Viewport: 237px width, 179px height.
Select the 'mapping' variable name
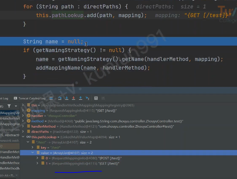(38, 111)
